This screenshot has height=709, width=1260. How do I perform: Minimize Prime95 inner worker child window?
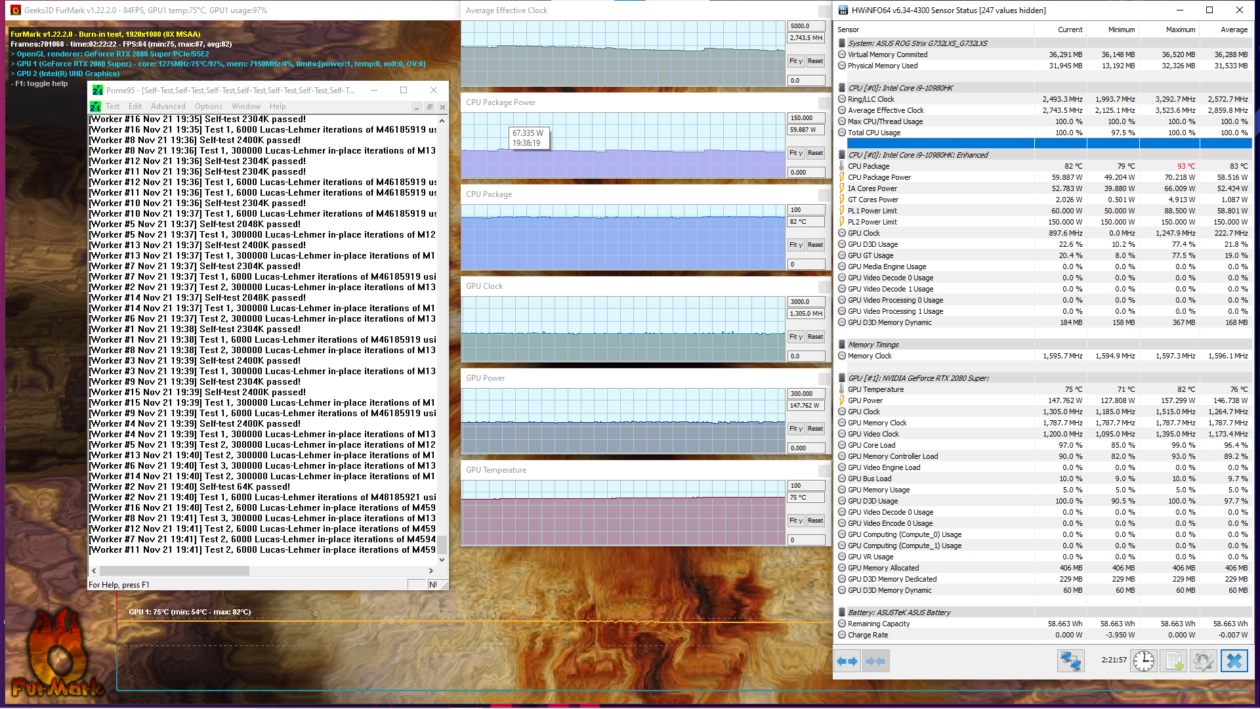coord(417,107)
